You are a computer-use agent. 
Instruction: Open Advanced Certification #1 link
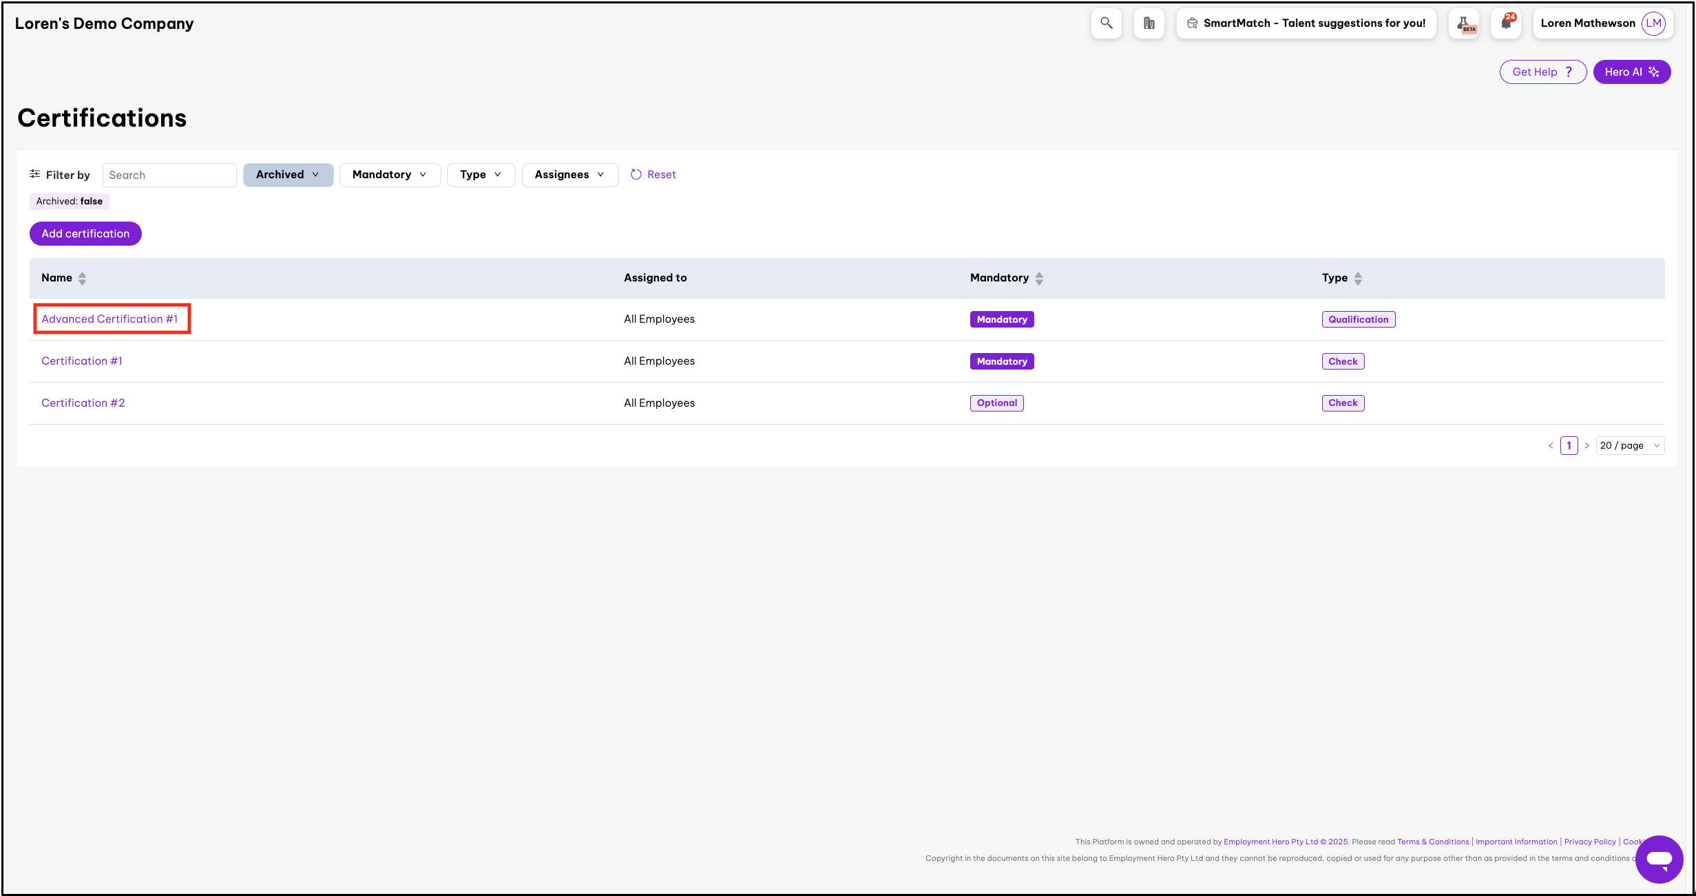[x=109, y=319]
